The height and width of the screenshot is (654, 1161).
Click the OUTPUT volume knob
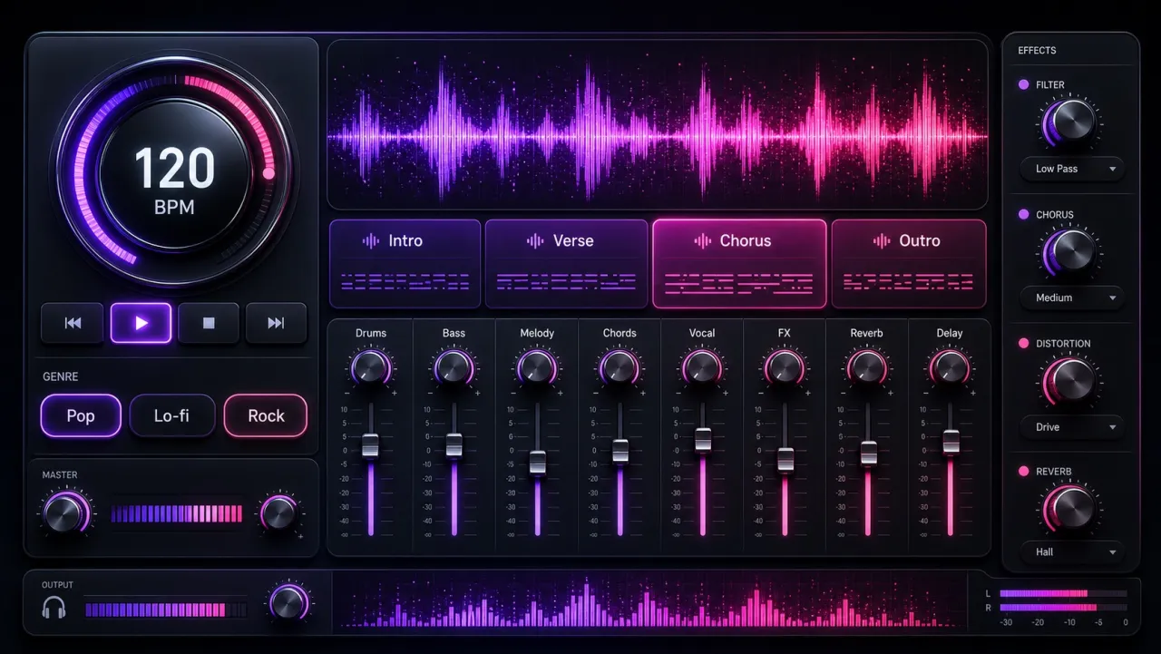288,602
